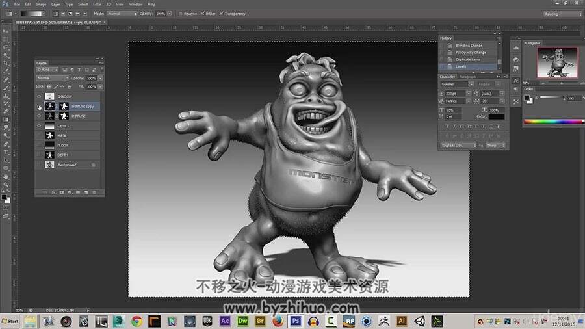Screen dimensions: 585x329
Task: Lock all padlock icon in Layers panel
Action: point(69,87)
